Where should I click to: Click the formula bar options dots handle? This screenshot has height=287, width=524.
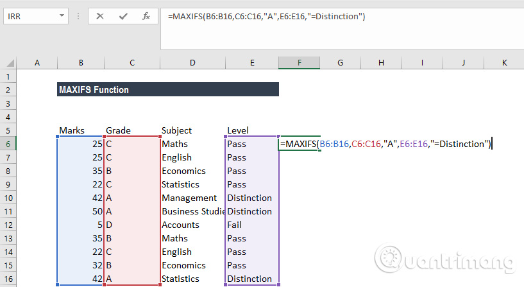click(78, 16)
